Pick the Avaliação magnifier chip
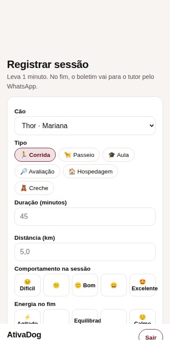Viewport: 170px width, 340px height. (37, 171)
